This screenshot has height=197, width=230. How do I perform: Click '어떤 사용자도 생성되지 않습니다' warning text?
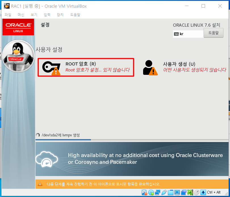[195, 70]
